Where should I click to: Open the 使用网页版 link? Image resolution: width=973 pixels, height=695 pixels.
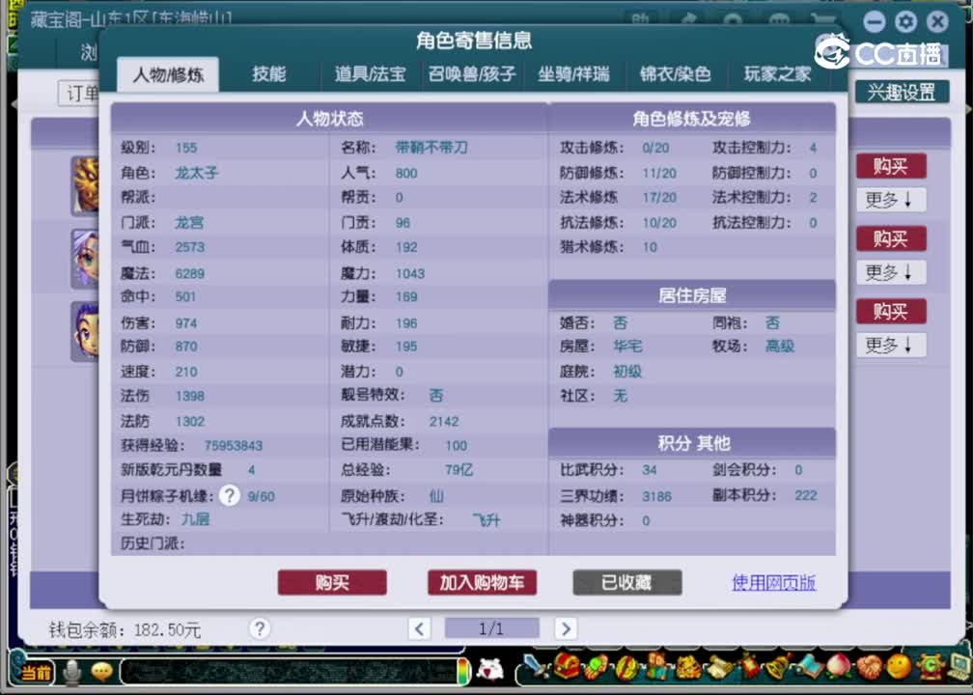pyautogui.click(x=773, y=583)
